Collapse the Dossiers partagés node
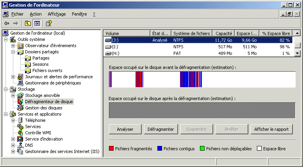 pos(13,52)
